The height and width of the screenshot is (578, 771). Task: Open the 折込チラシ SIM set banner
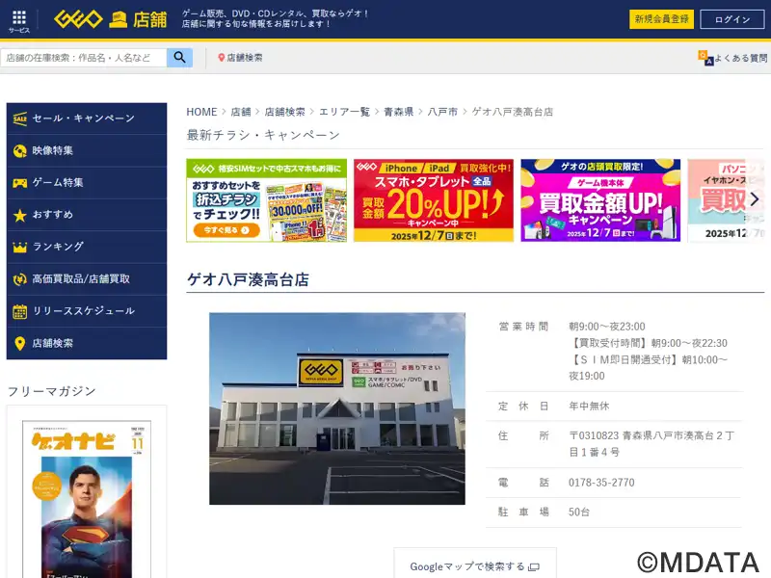tap(266, 200)
